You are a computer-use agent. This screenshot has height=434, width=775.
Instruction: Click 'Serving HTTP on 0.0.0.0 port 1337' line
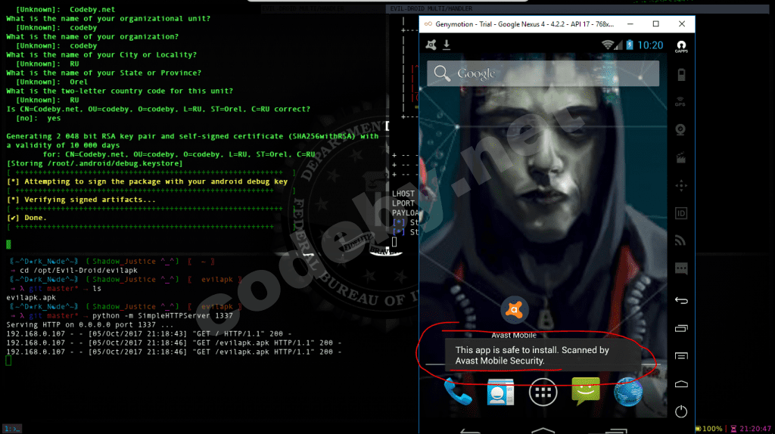tap(90, 325)
